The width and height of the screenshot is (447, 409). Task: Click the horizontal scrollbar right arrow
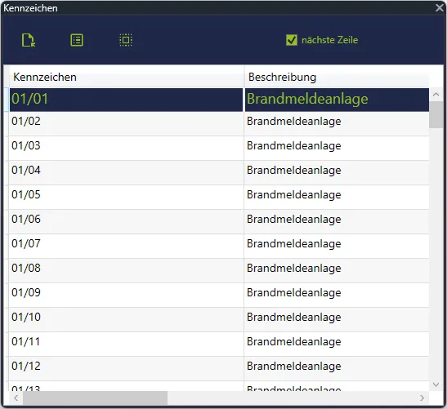(x=422, y=398)
